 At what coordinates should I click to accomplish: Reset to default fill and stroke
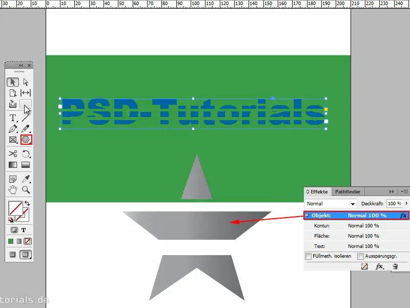(x=11, y=220)
